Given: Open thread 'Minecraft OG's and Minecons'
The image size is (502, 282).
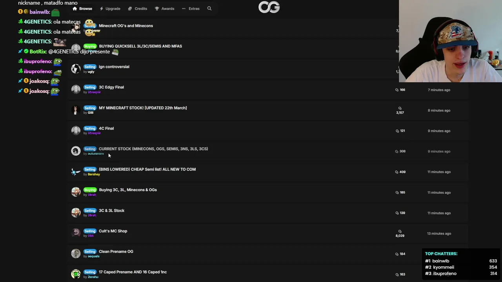Looking at the screenshot, I should click(x=126, y=26).
